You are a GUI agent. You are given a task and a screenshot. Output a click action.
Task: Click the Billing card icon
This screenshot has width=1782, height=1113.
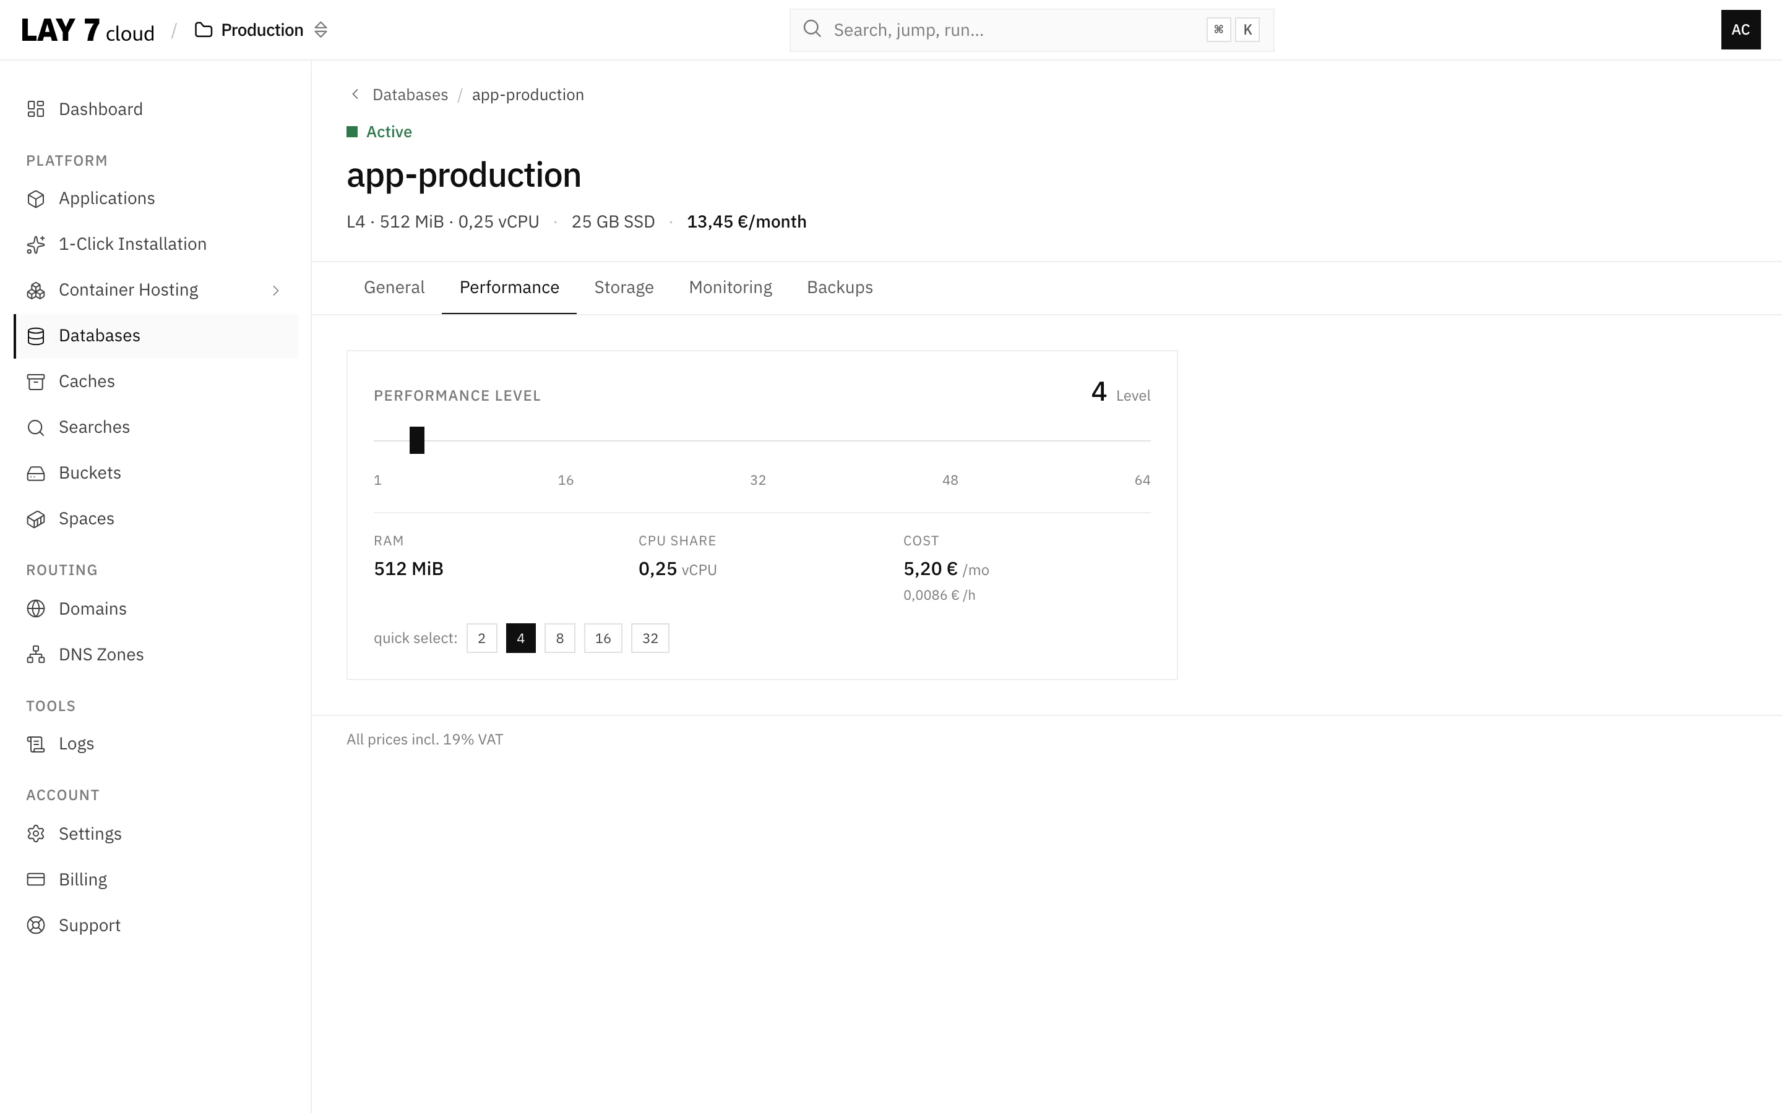pos(35,880)
